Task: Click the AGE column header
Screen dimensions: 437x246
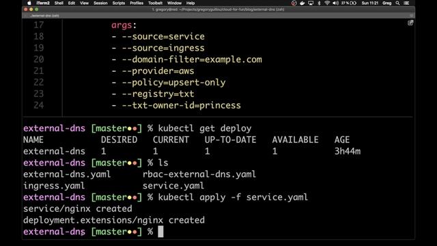Action: click(342, 139)
